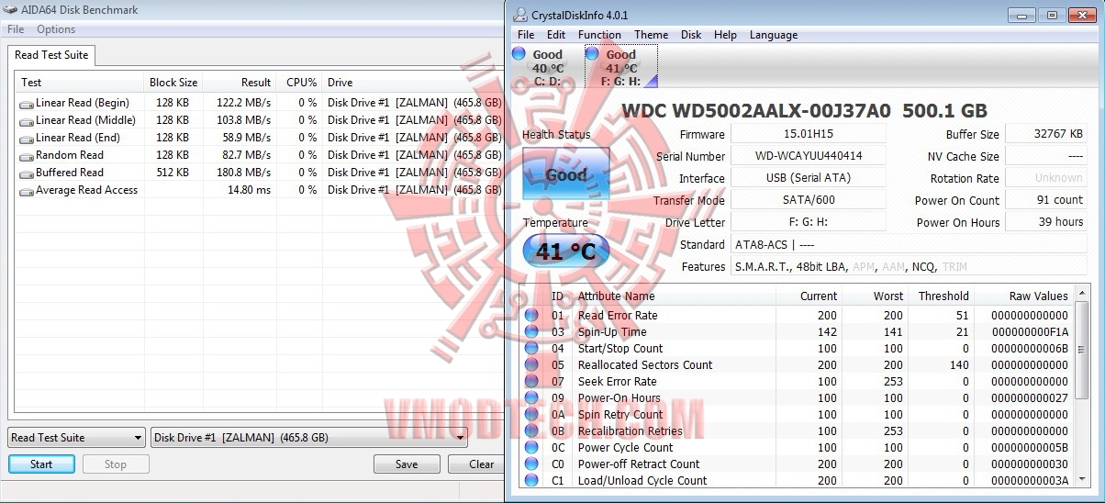
Task: Click the disk icon next to Buffered Read
Action: (27, 173)
